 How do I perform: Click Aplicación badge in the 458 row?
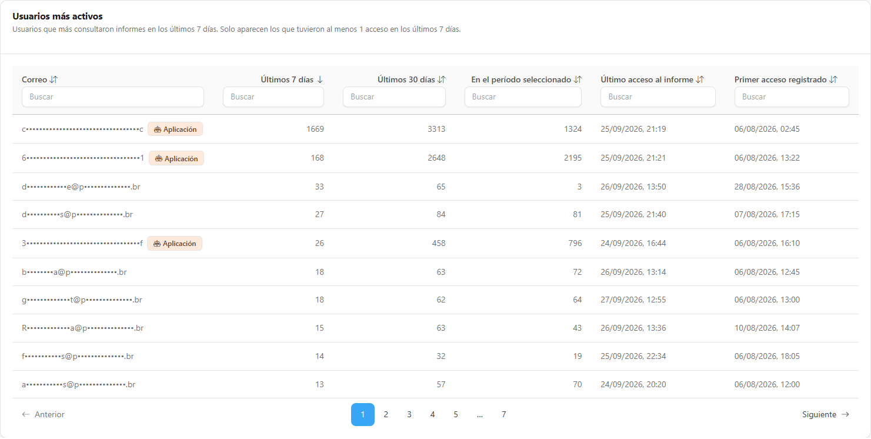(x=175, y=243)
